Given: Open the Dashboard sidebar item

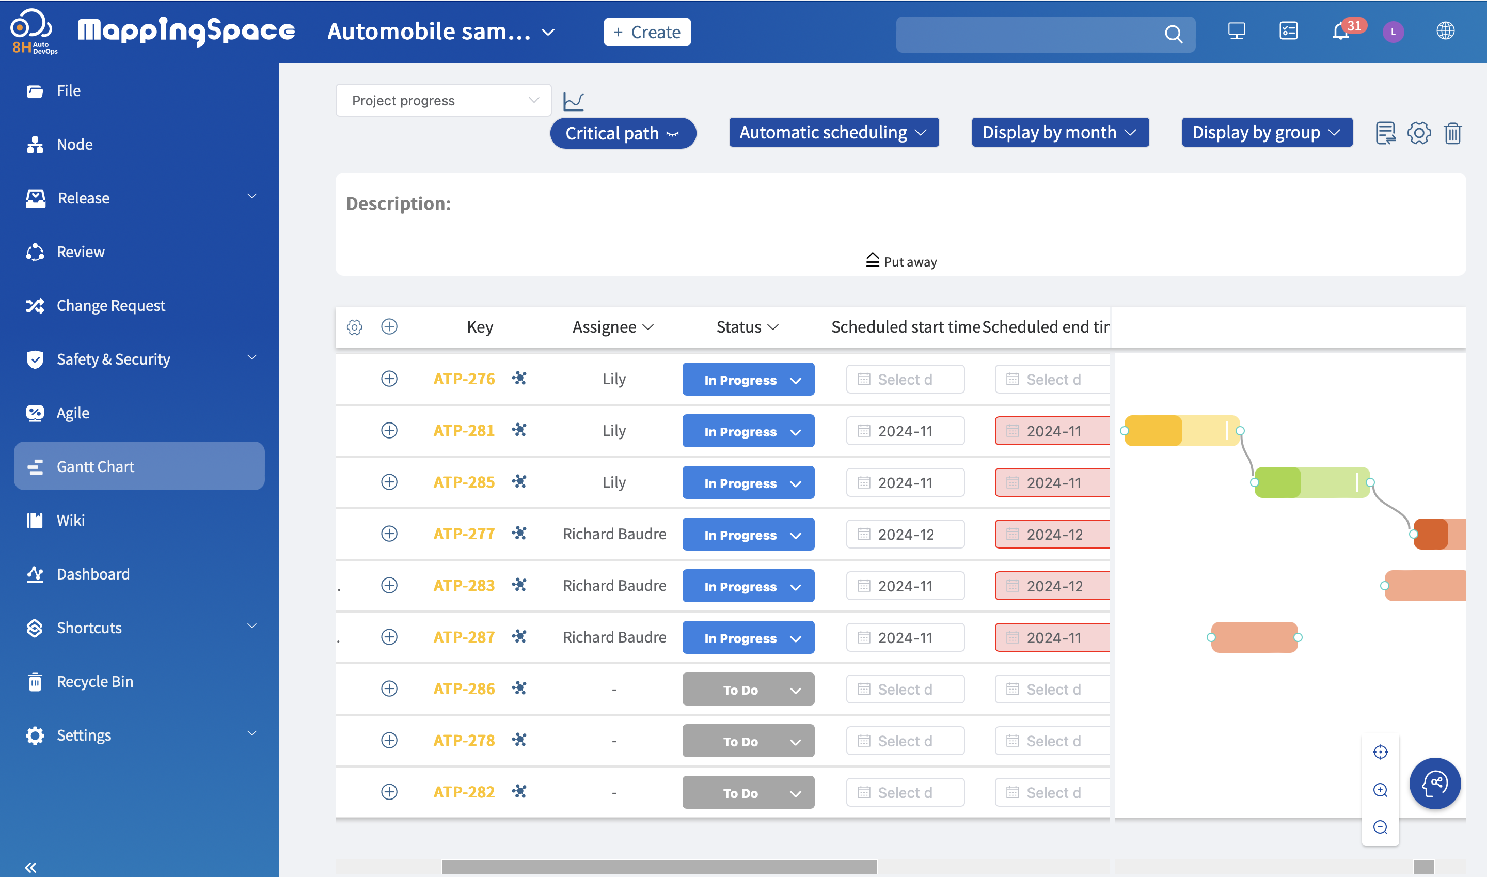Looking at the screenshot, I should (x=93, y=574).
